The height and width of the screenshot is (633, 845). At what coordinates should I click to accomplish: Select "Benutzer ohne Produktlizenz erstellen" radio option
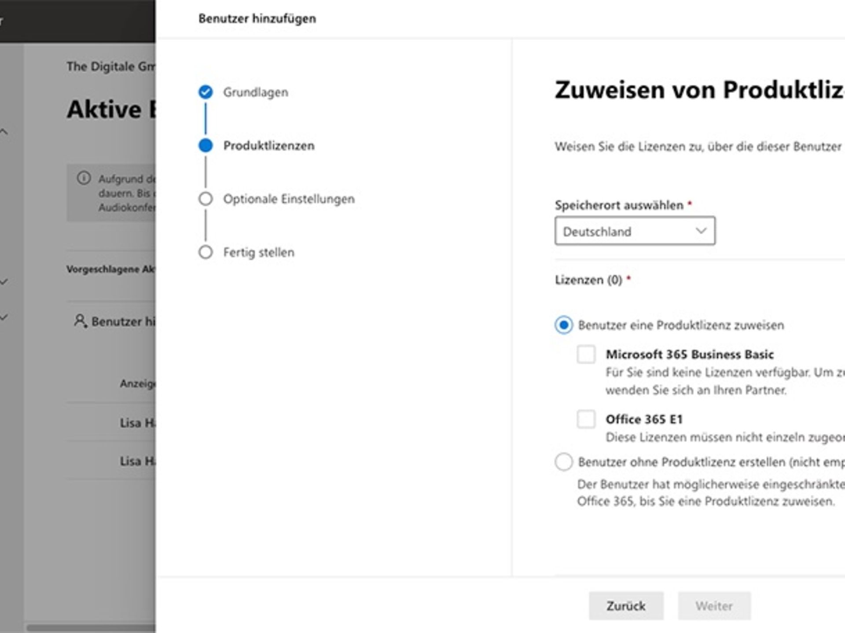tap(564, 462)
